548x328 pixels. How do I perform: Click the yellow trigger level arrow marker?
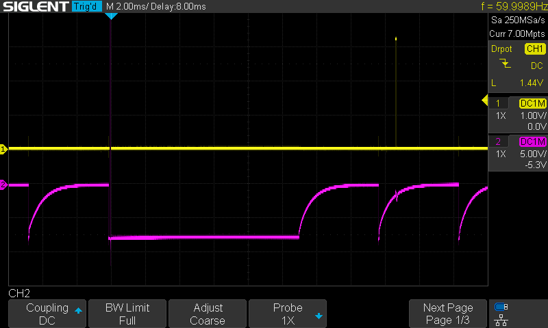tap(485, 100)
